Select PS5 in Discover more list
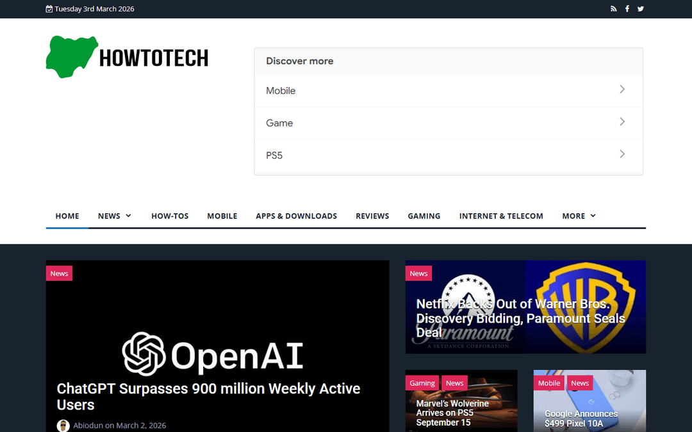The image size is (692, 432). pos(449,155)
